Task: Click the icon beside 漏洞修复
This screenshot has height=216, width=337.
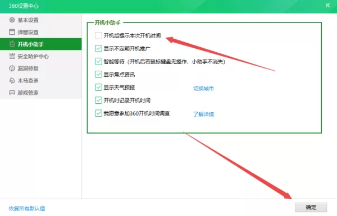Action: pos(12,68)
